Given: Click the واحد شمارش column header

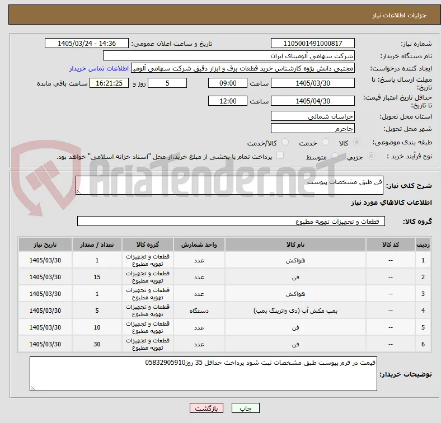Looking at the screenshot, I should 199,245.
